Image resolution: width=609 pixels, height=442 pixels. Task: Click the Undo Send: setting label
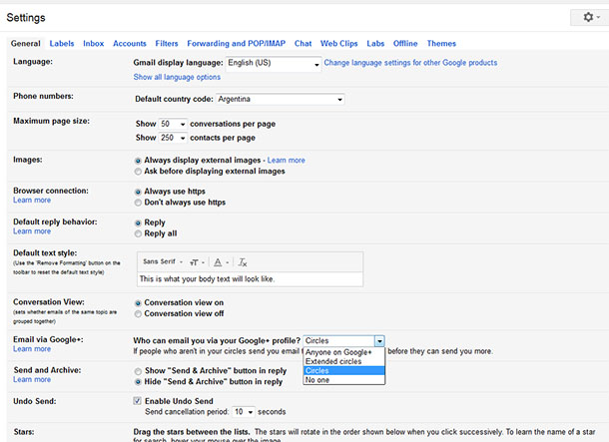pos(35,401)
